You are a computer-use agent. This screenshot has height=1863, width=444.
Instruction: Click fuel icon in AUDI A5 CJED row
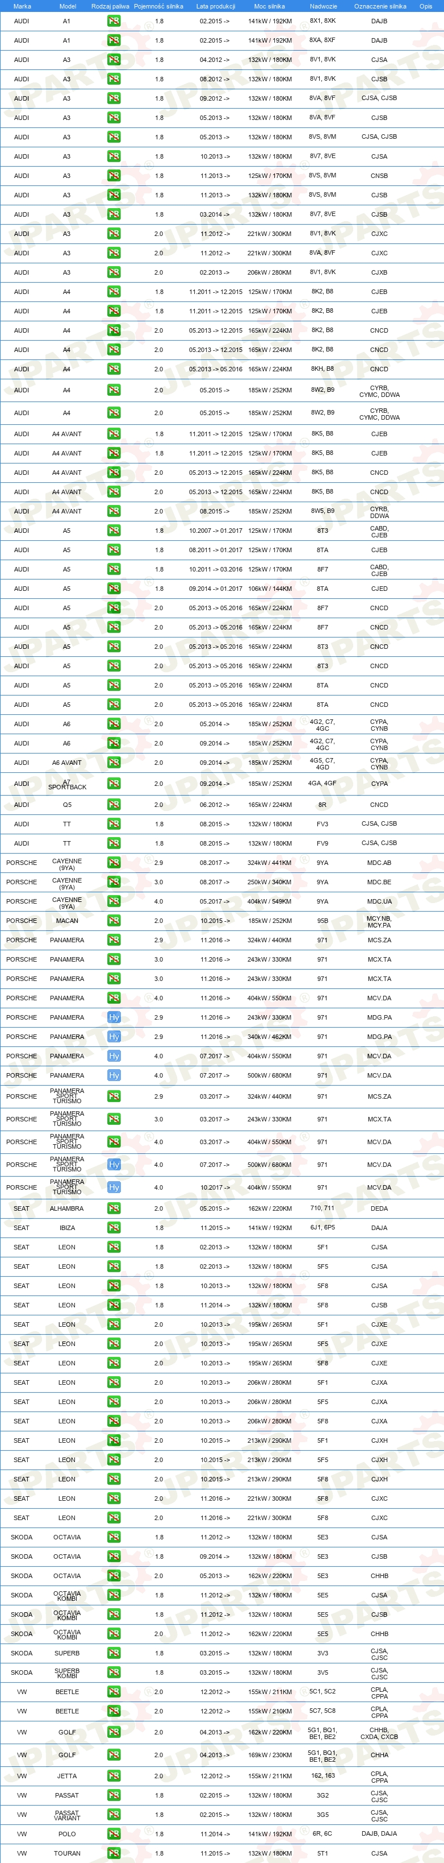click(x=114, y=589)
